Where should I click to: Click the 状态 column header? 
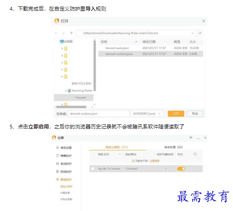coord(180,154)
